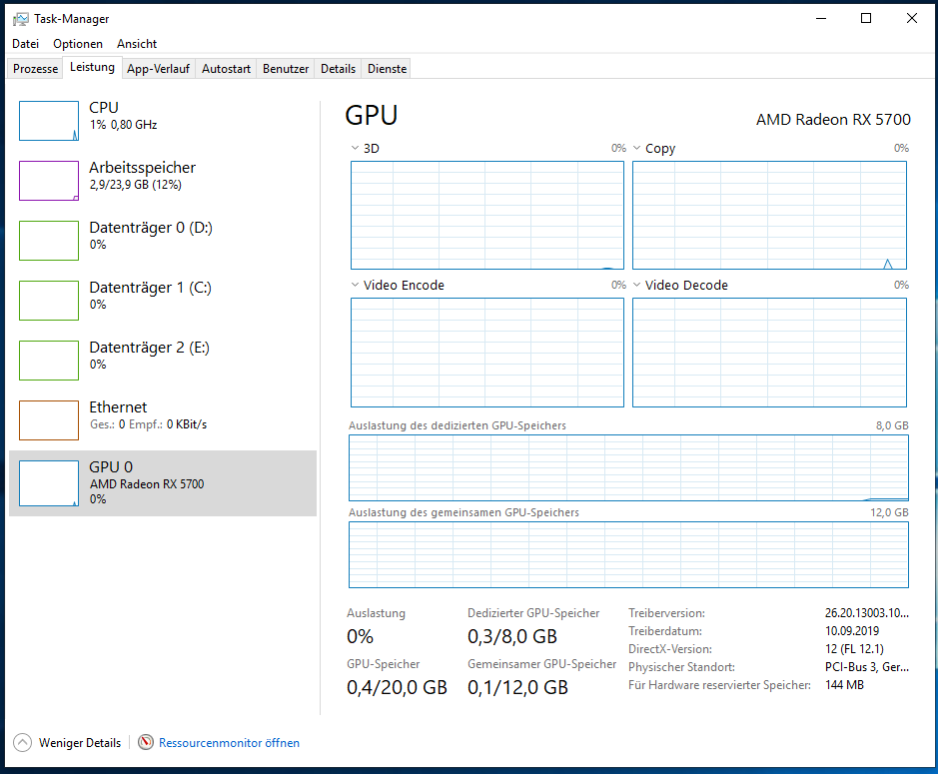Click the Copy engine usage graph
The image size is (938, 774).
[x=769, y=216]
